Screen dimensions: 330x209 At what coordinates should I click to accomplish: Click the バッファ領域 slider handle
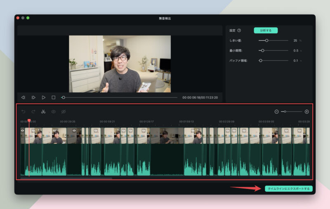261,61
